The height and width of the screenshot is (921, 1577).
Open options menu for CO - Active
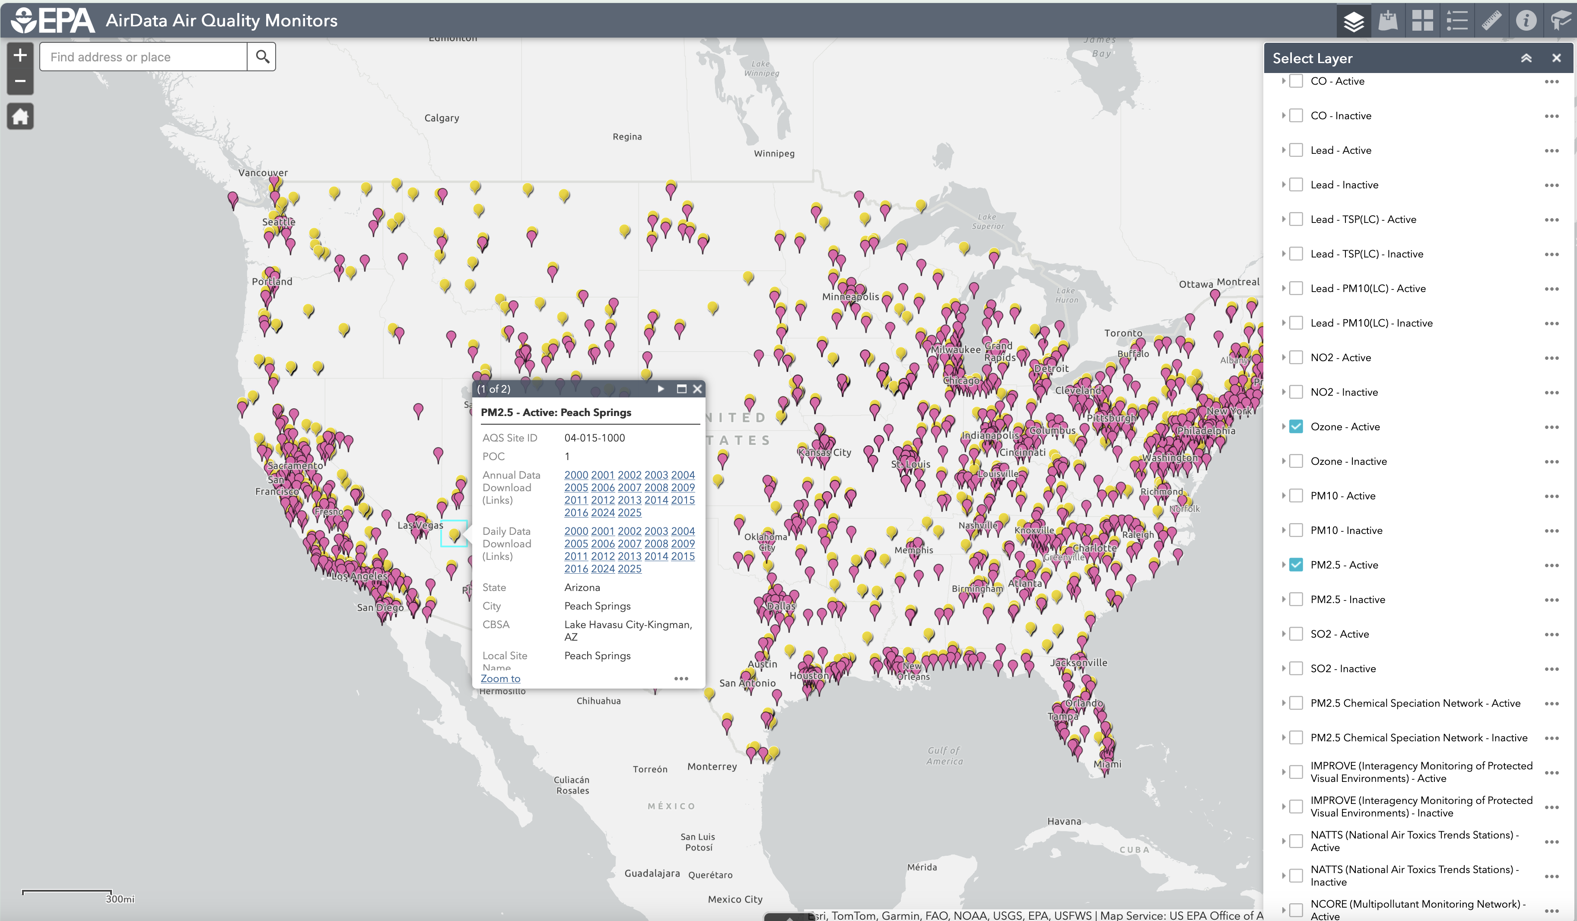click(x=1552, y=82)
